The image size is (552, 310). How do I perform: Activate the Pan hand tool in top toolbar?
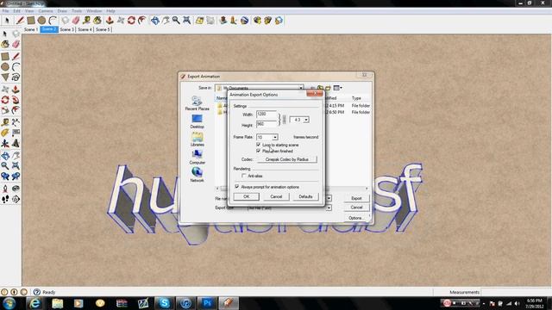point(166,21)
